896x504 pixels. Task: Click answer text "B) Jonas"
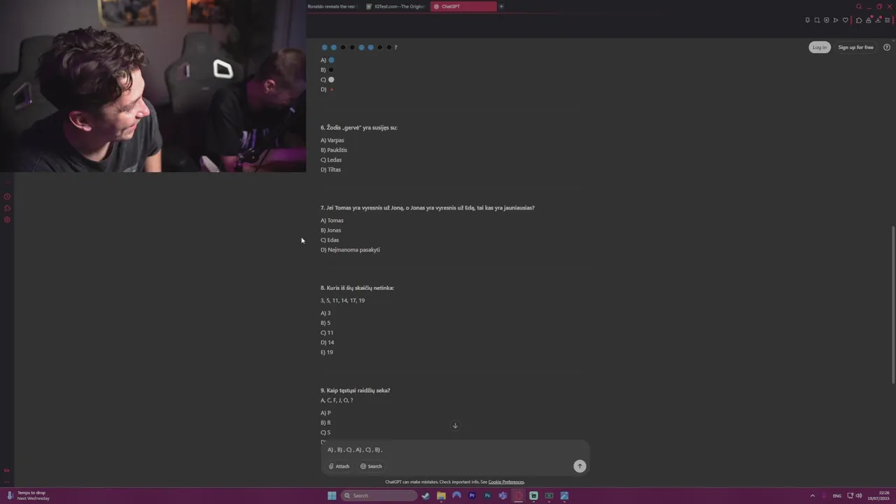[x=331, y=230]
